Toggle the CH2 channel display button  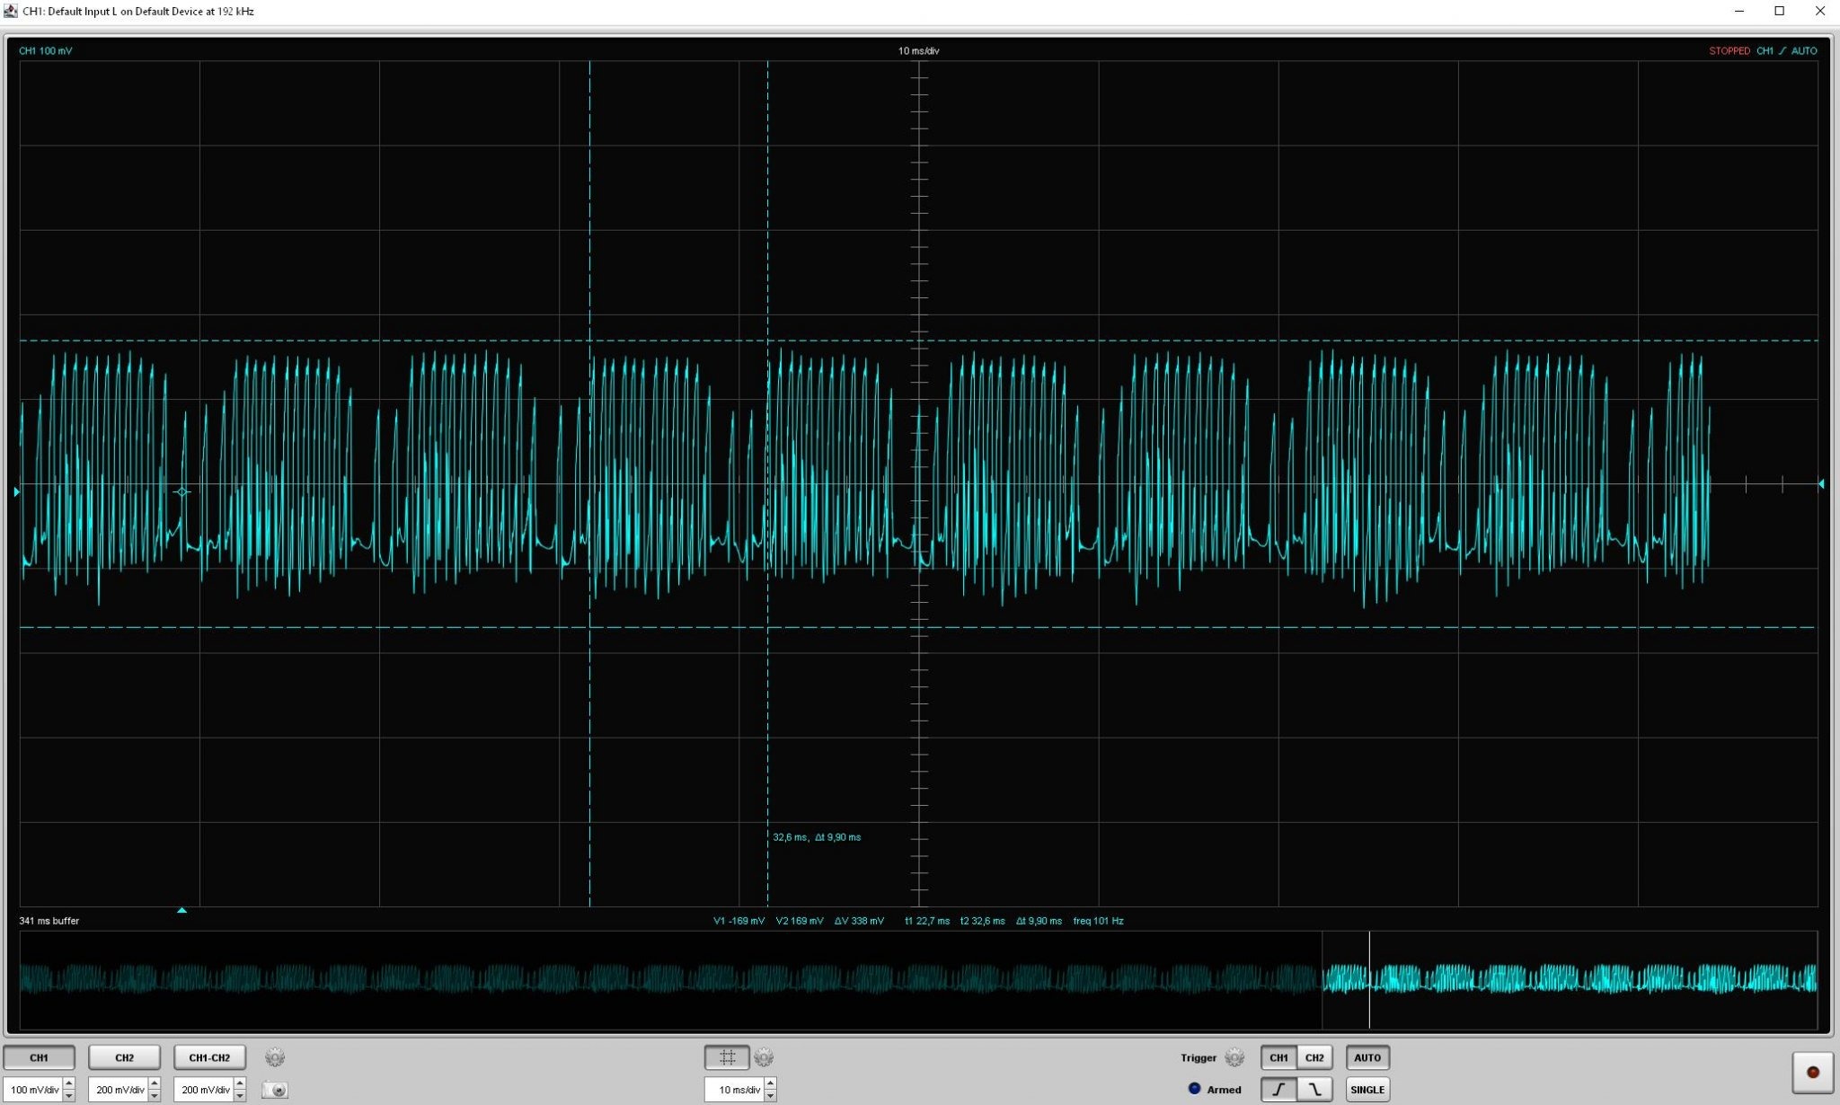point(124,1057)
